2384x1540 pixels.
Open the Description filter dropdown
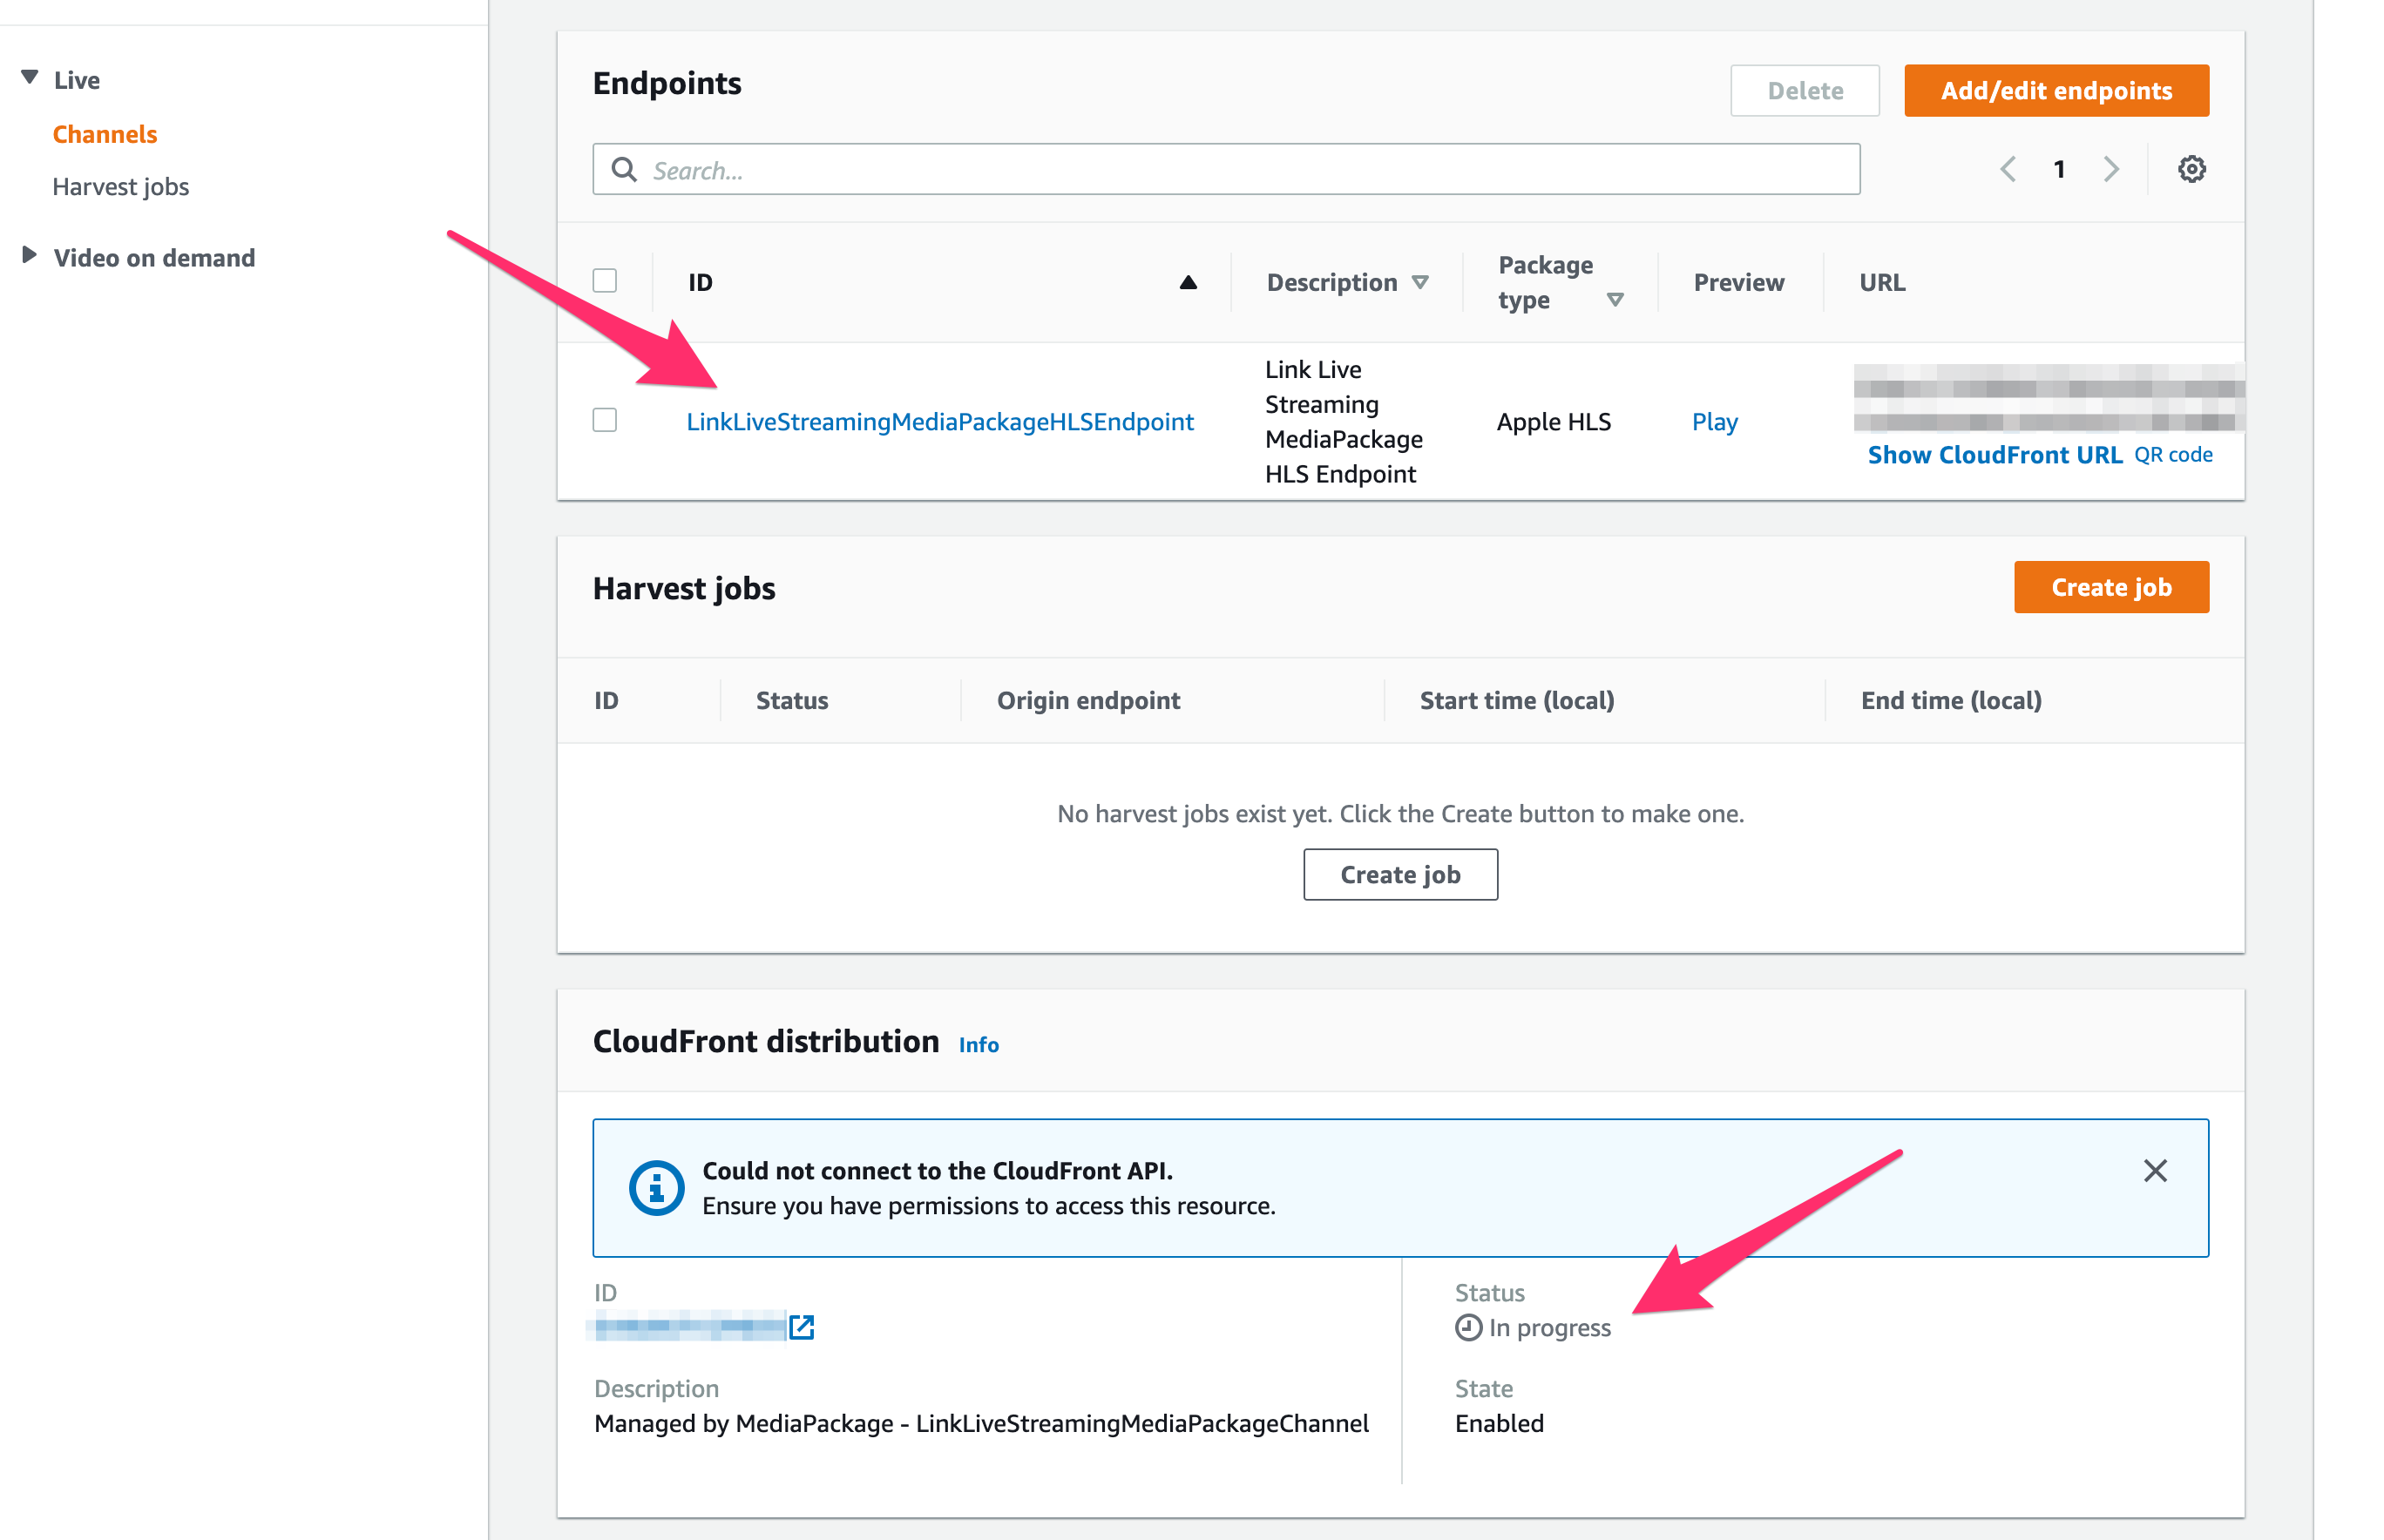click(x=1421, y=282)
